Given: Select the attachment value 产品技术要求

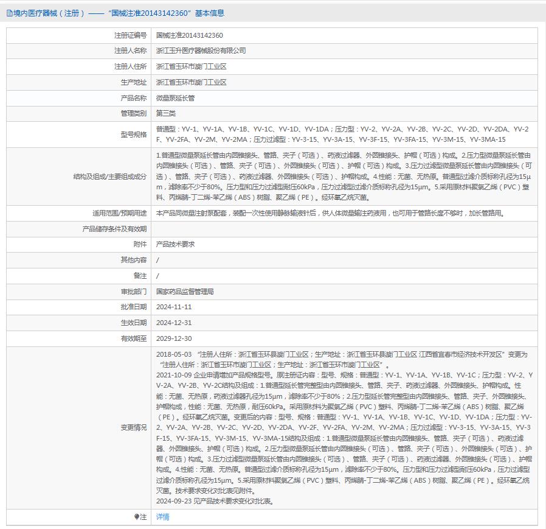Looking at the screenshot, I should click(175, 244).
